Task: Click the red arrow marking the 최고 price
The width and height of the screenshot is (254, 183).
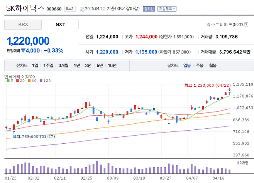Action: pos(230,90)
